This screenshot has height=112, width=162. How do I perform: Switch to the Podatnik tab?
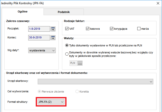pos(64,12)
